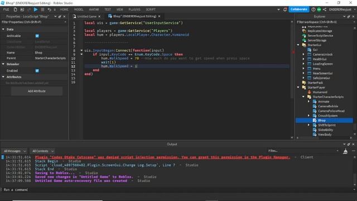Select the HealthGui item icon
357x201 pixels.
pos(310,59)
